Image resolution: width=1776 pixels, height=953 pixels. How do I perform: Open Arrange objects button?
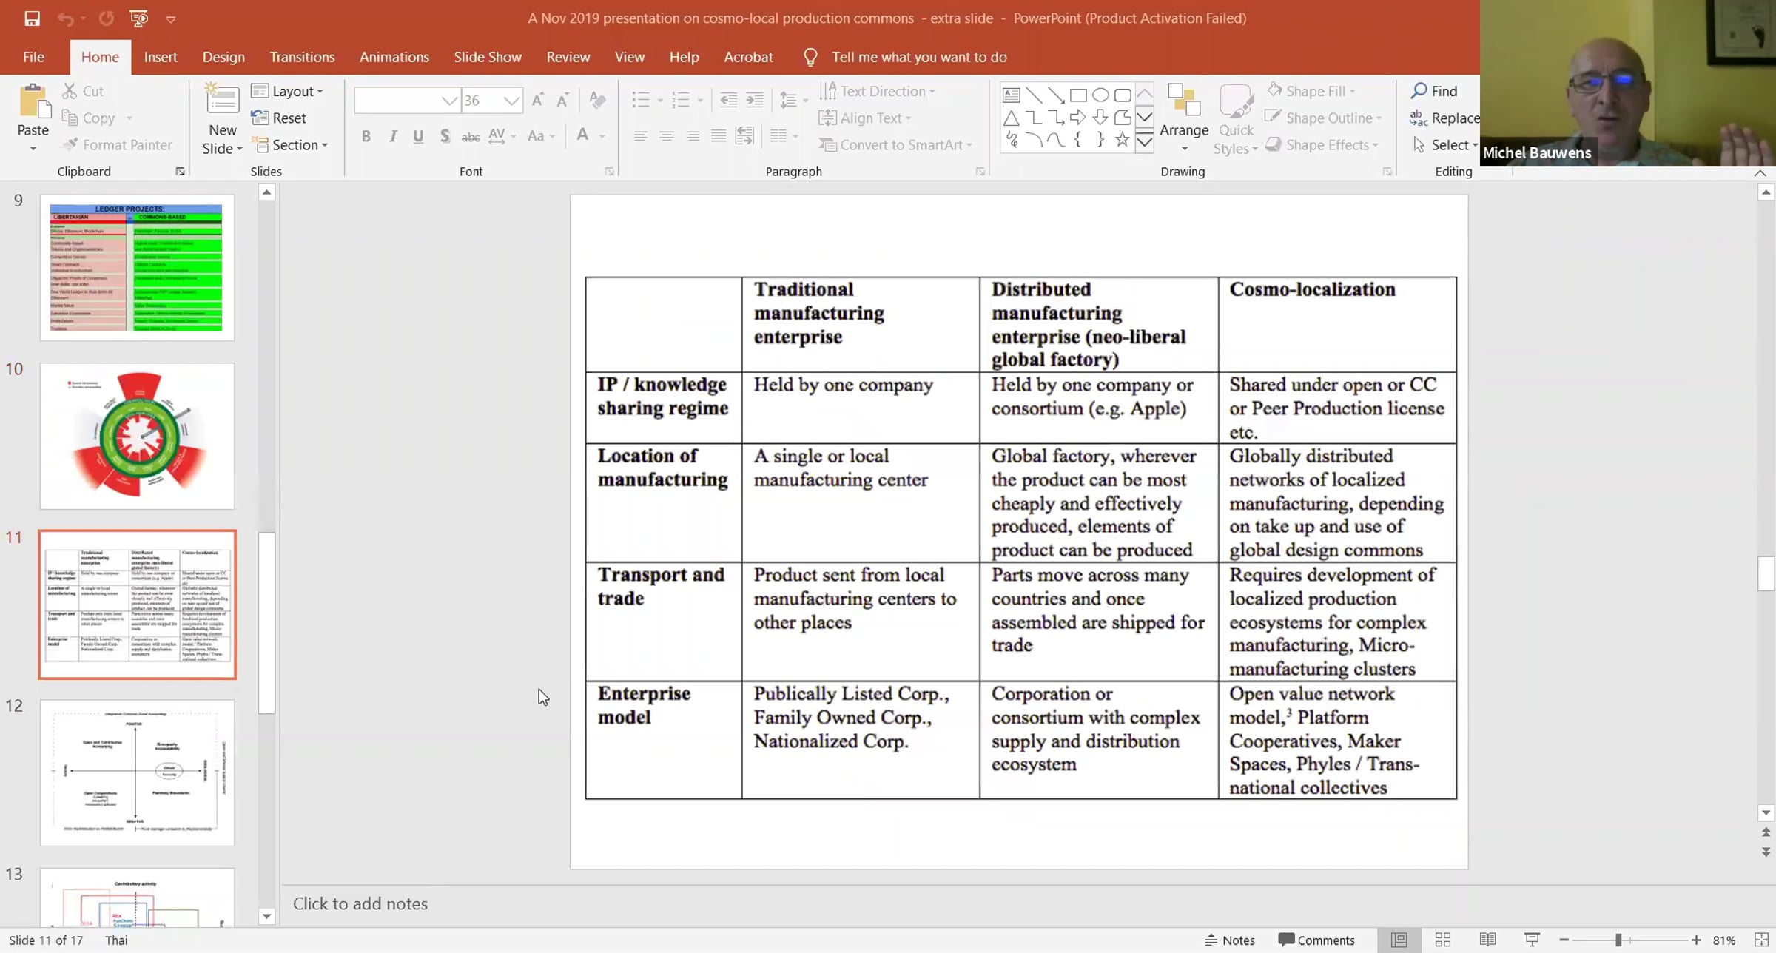(1184, 117)
